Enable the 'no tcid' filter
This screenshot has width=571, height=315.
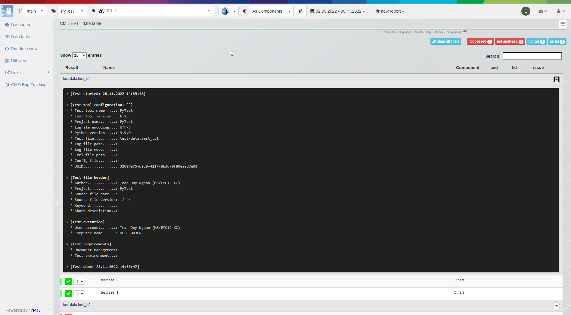(536, 41)
